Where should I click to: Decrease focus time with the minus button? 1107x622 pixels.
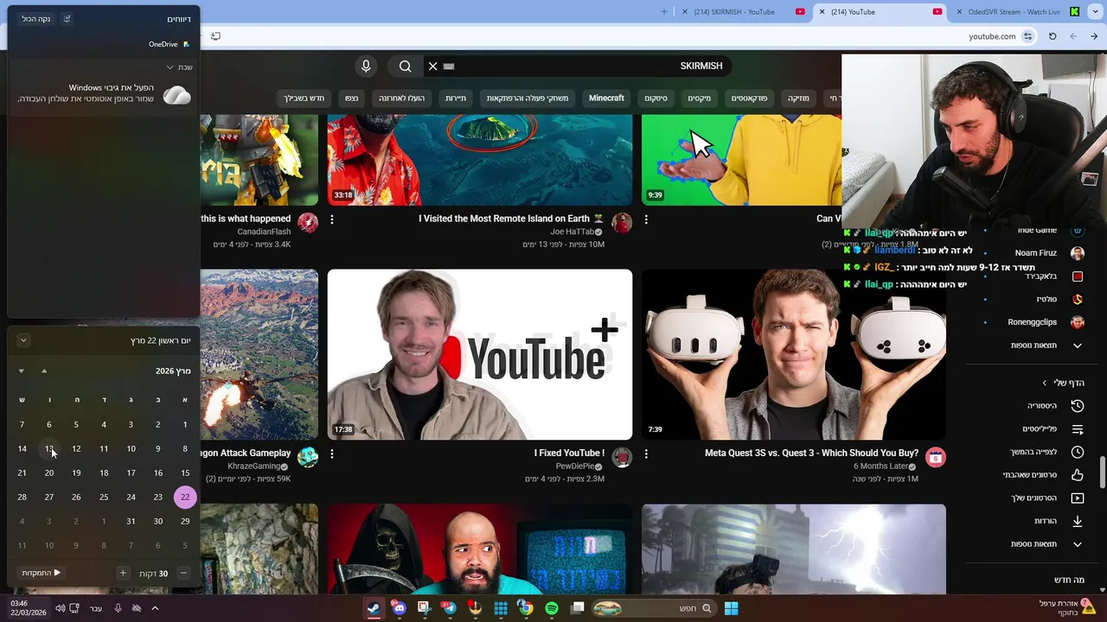point(183,573)
